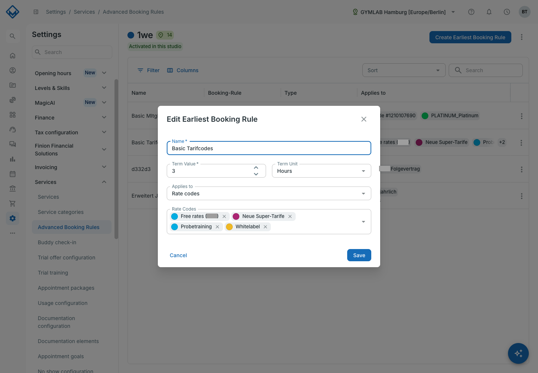Click the settings Search field
Image resolution: width=538 pixels, height=373 pixels.
72,52
